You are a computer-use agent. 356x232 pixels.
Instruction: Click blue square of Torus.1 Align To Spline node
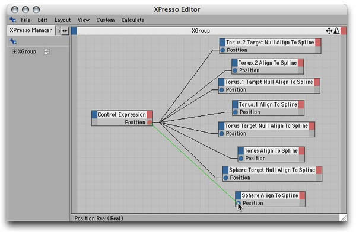point(235,104)
